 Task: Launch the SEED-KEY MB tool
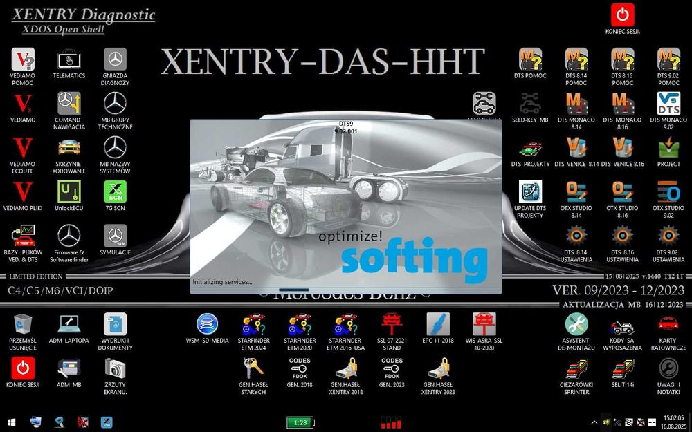(530, 103)
